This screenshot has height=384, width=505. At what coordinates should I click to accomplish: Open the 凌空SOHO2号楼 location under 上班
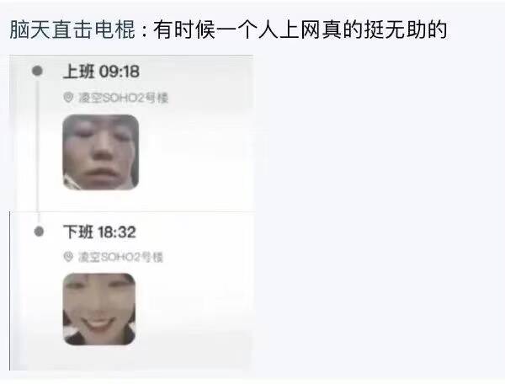123,98
